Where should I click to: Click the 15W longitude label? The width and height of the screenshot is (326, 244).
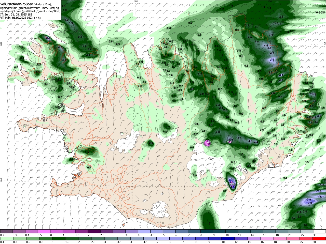click(x=270, y=1)
